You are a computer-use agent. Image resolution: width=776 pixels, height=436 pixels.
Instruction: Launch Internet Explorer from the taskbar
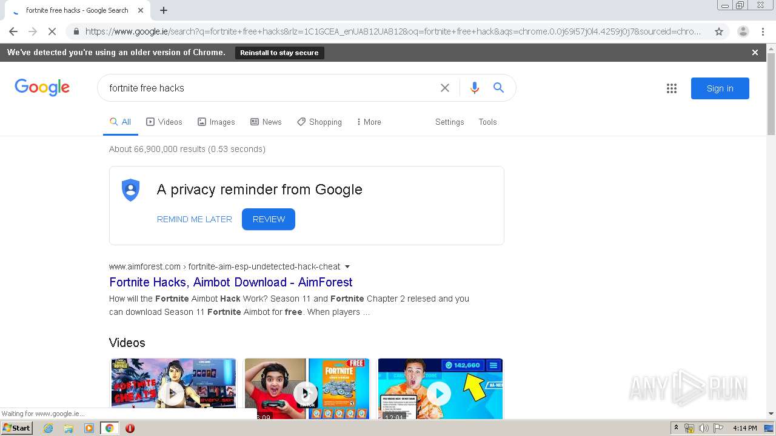click(x=48, y=428)
